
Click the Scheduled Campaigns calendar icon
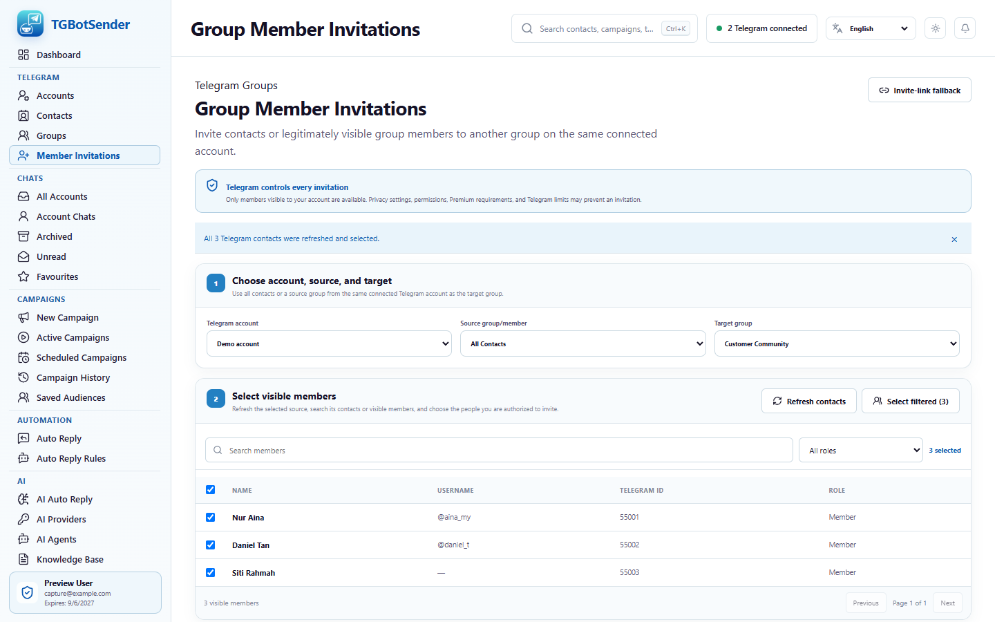[23, 357]
